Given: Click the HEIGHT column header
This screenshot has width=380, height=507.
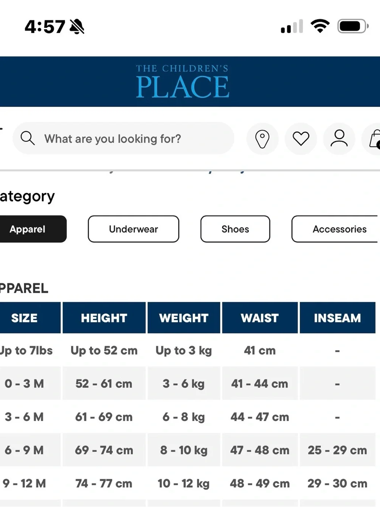Looking at the screenshot, I should point(104,318).
